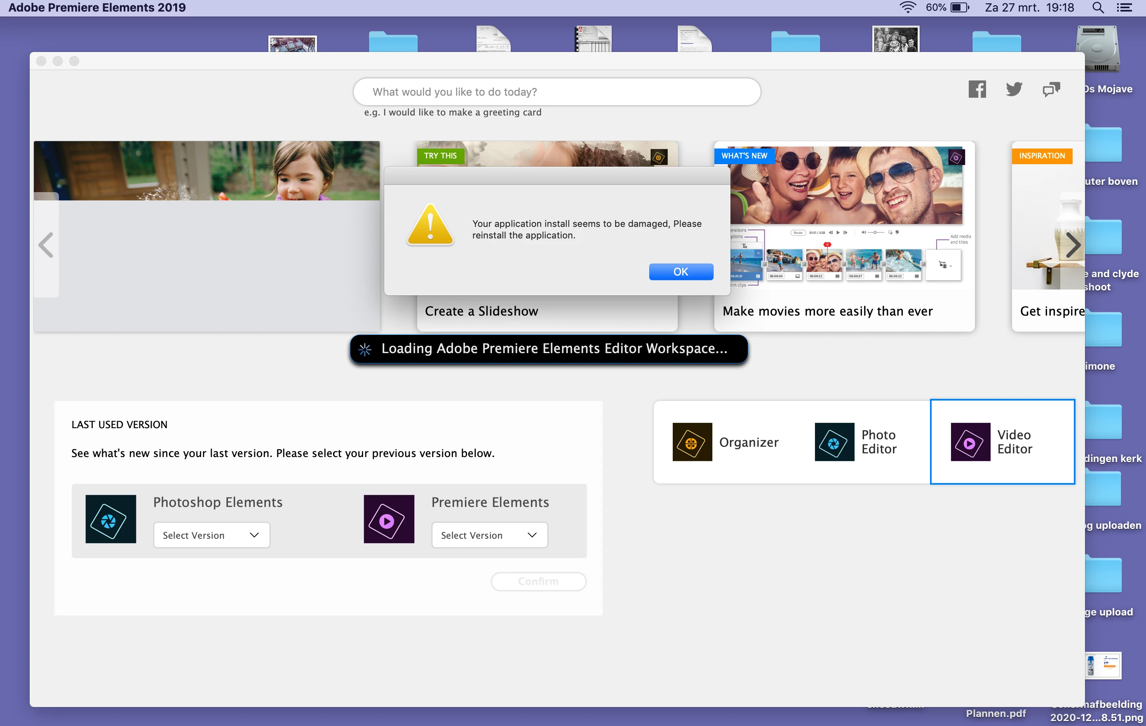Launch the Video Editor icon
Image resolution: width=1146 pixels, height=726 pixels.
click(x=970, y=442)
